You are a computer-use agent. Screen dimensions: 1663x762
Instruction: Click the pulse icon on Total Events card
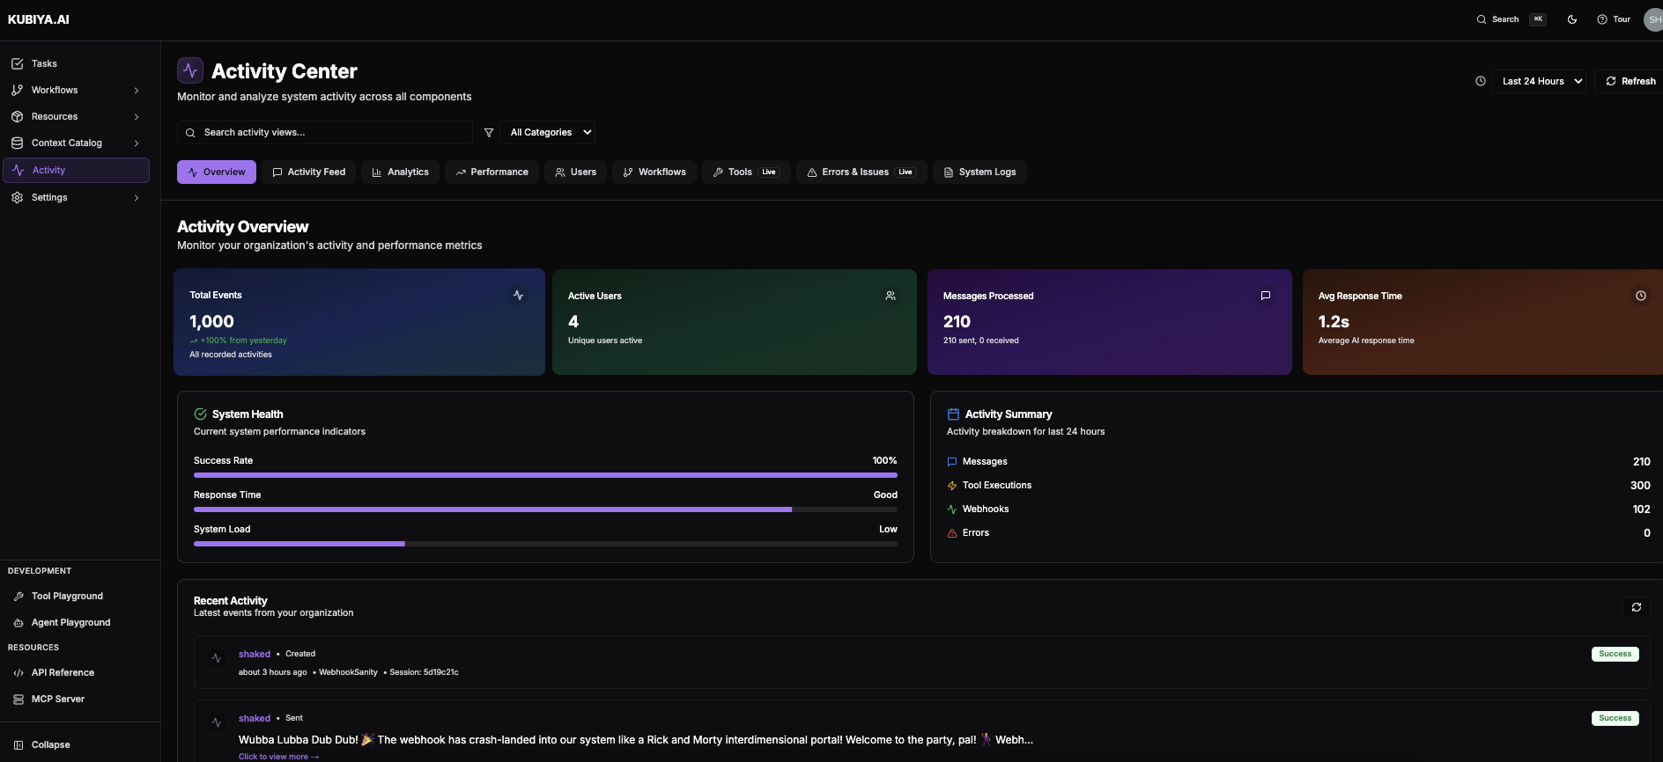(518, 296)
